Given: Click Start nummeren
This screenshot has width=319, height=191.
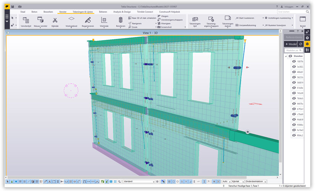Looking at the screenshot, I should [246, 18].
